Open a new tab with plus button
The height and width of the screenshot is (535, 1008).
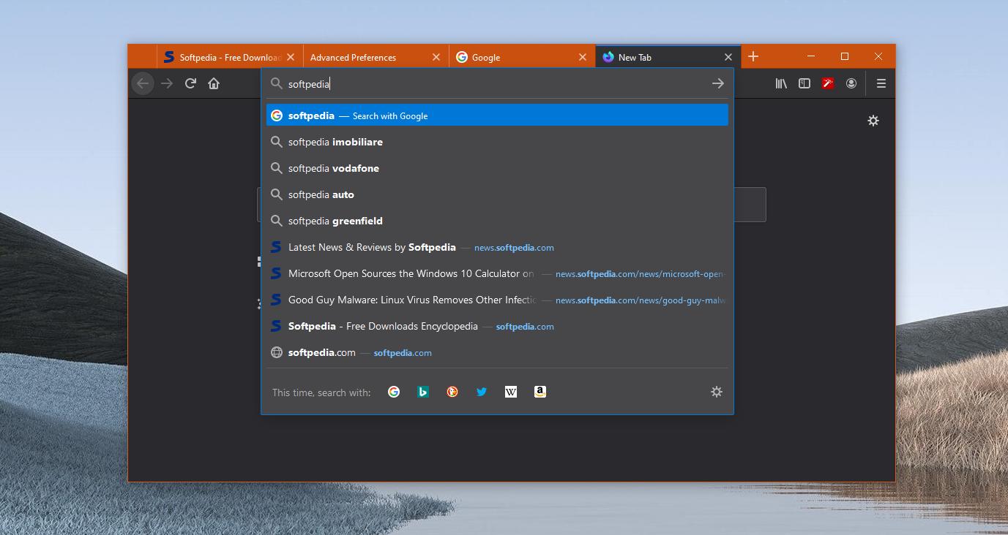tap(753, 56)
